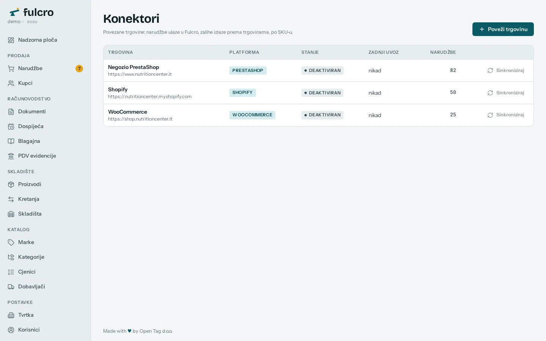
Task: Click the Korisnici user icon
Action: coord(11,330)
